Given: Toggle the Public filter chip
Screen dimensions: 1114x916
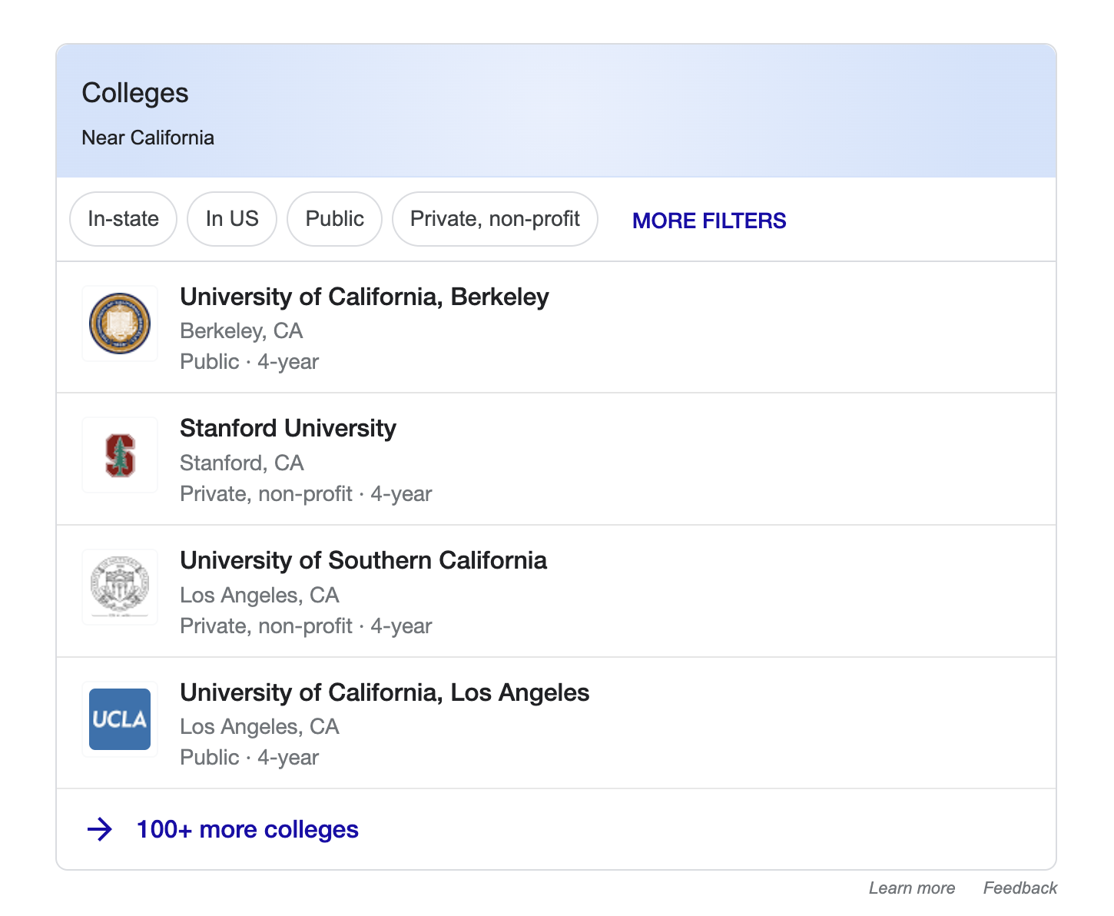Looking at the screenshot, I should [x=334, y=219].
